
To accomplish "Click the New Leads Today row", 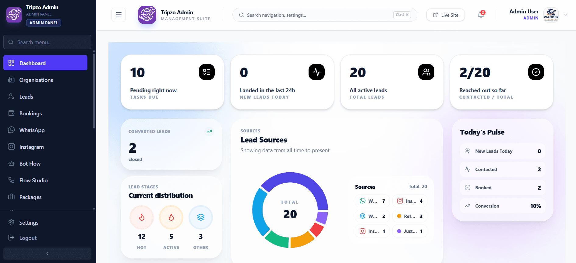I will coord(503,151).
